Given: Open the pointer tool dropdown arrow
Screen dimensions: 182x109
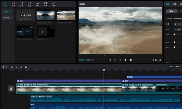Looking at the screenshot, I should click(6, 67).
